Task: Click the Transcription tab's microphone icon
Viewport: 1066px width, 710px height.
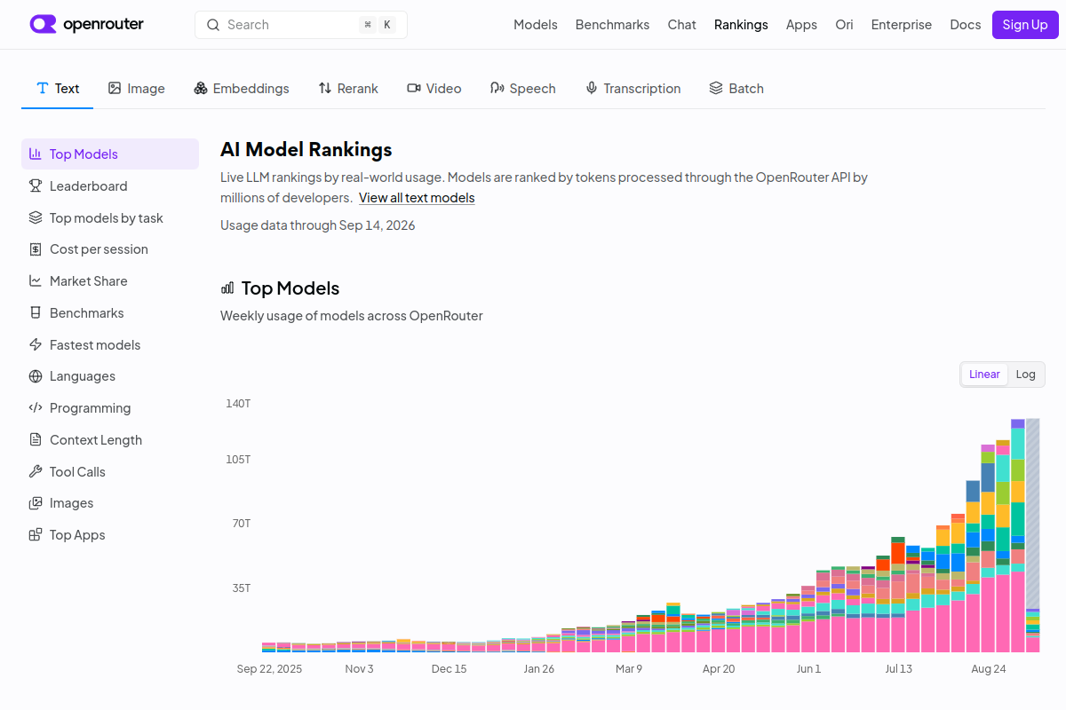Action: pos(592,88)
